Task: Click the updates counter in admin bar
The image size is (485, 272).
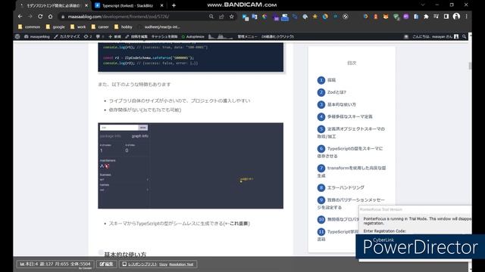Action: (88, 36)
